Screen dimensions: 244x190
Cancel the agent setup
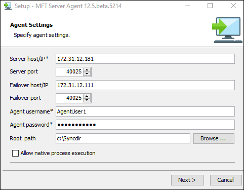226,180
